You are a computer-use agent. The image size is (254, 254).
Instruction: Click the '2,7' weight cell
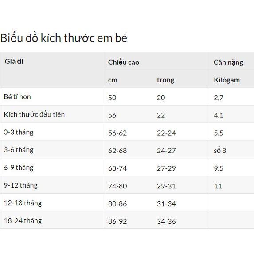click(x=219, y=98)
